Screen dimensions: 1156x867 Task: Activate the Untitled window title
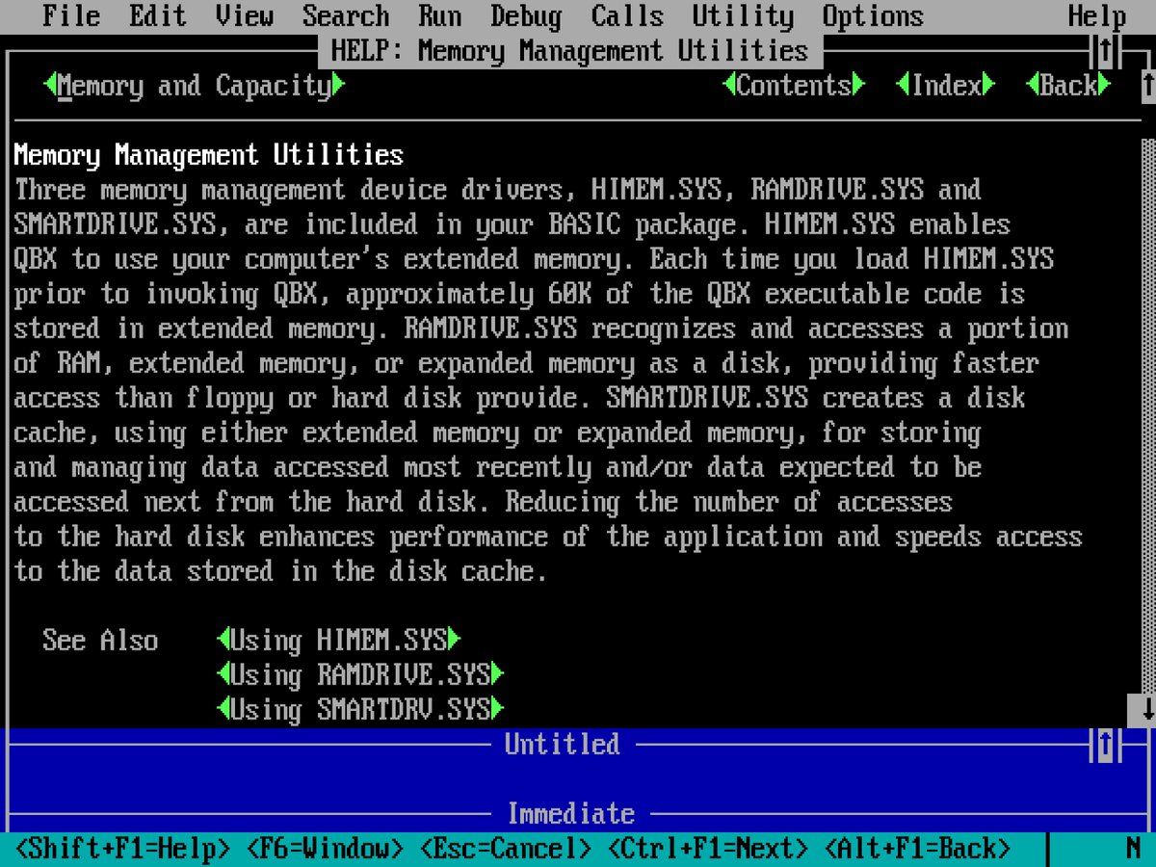[x=563, y=745]
